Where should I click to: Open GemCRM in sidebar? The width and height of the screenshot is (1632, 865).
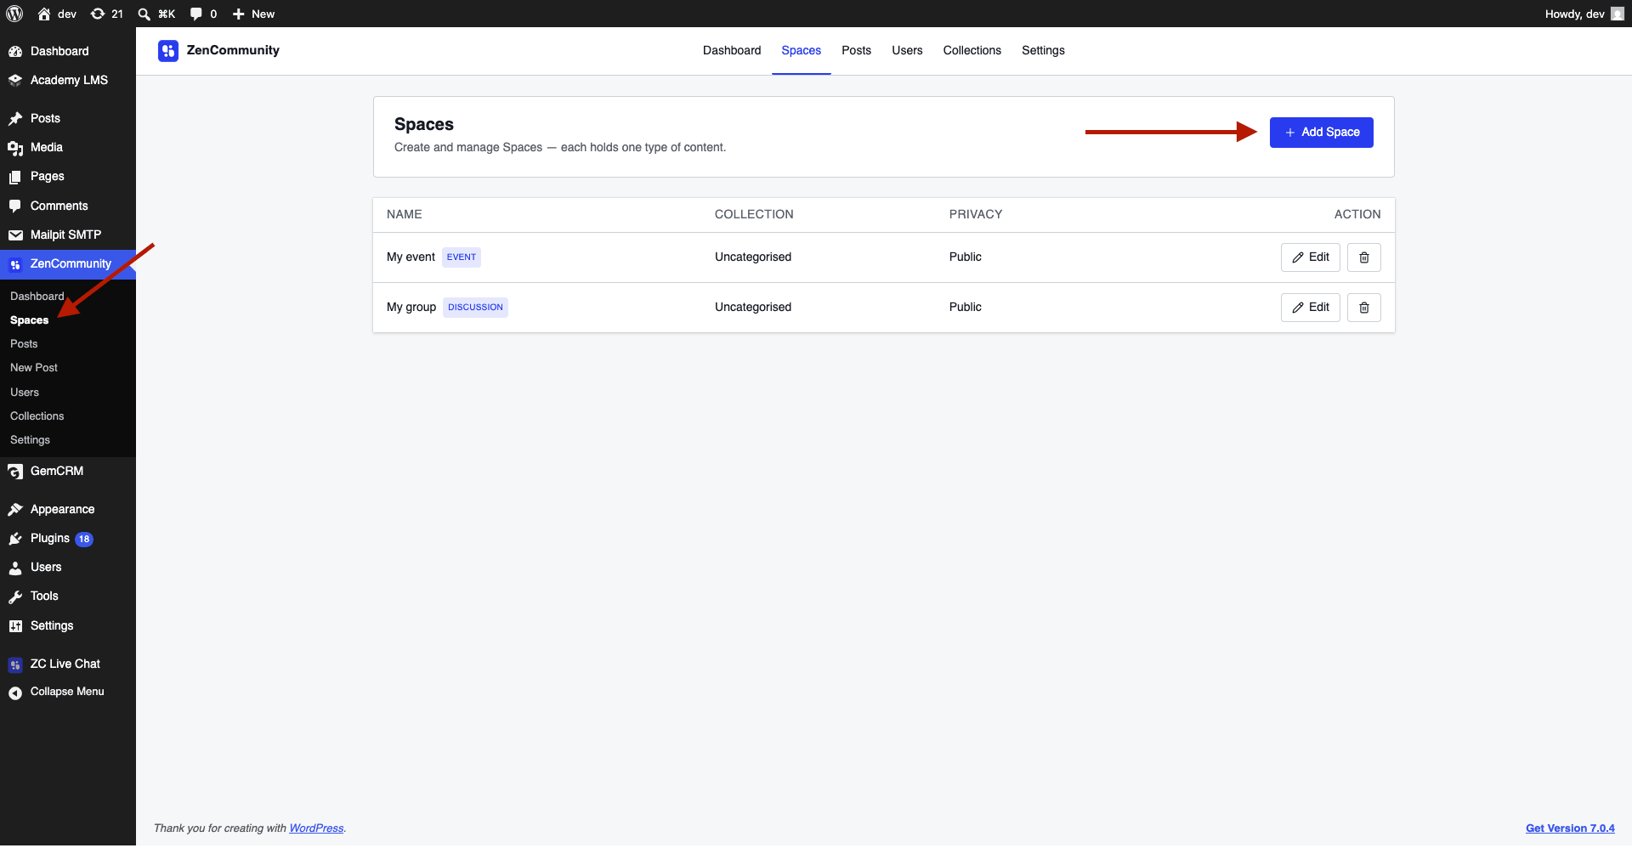(x=68, y=471)
